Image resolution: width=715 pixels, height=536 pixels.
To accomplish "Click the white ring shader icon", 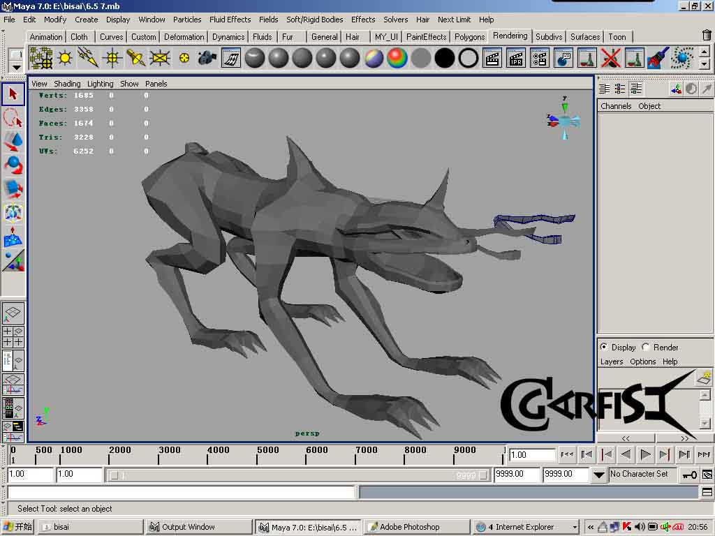I will coord(469,59).
